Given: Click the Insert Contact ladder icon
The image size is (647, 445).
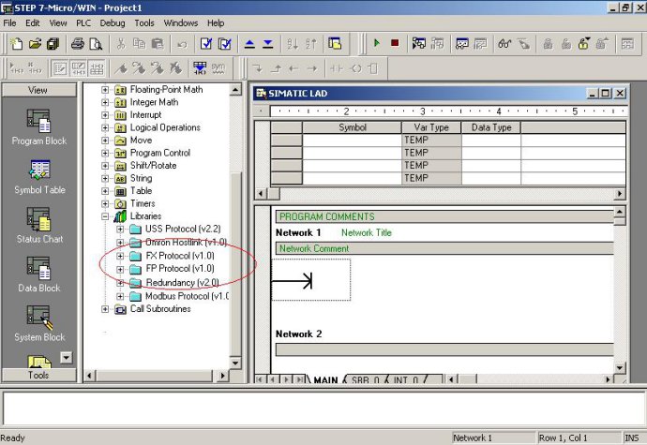Looking at the screenshot, I should [x=337, y=68].
